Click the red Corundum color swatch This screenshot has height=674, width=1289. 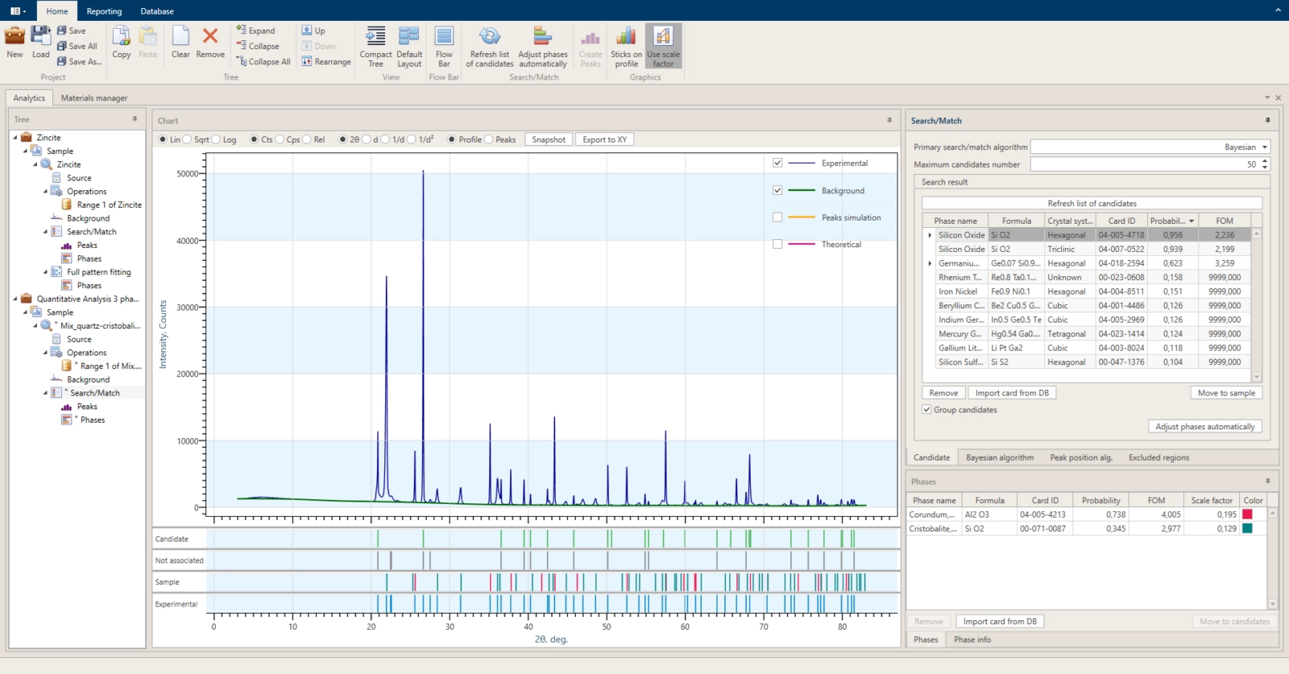(x=1247, y=515)
